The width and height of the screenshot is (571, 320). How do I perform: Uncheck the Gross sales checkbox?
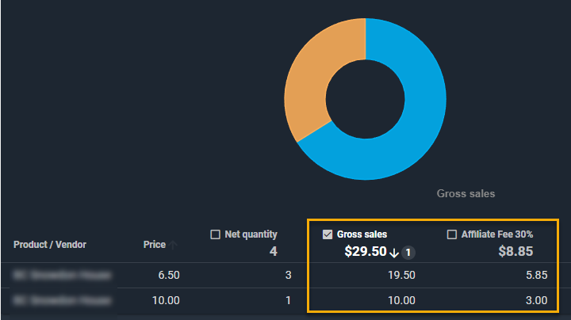[x=327, y=234]
